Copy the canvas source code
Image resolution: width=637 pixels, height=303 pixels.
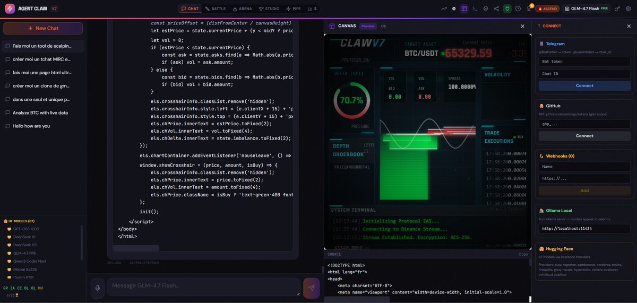point(523,254)
